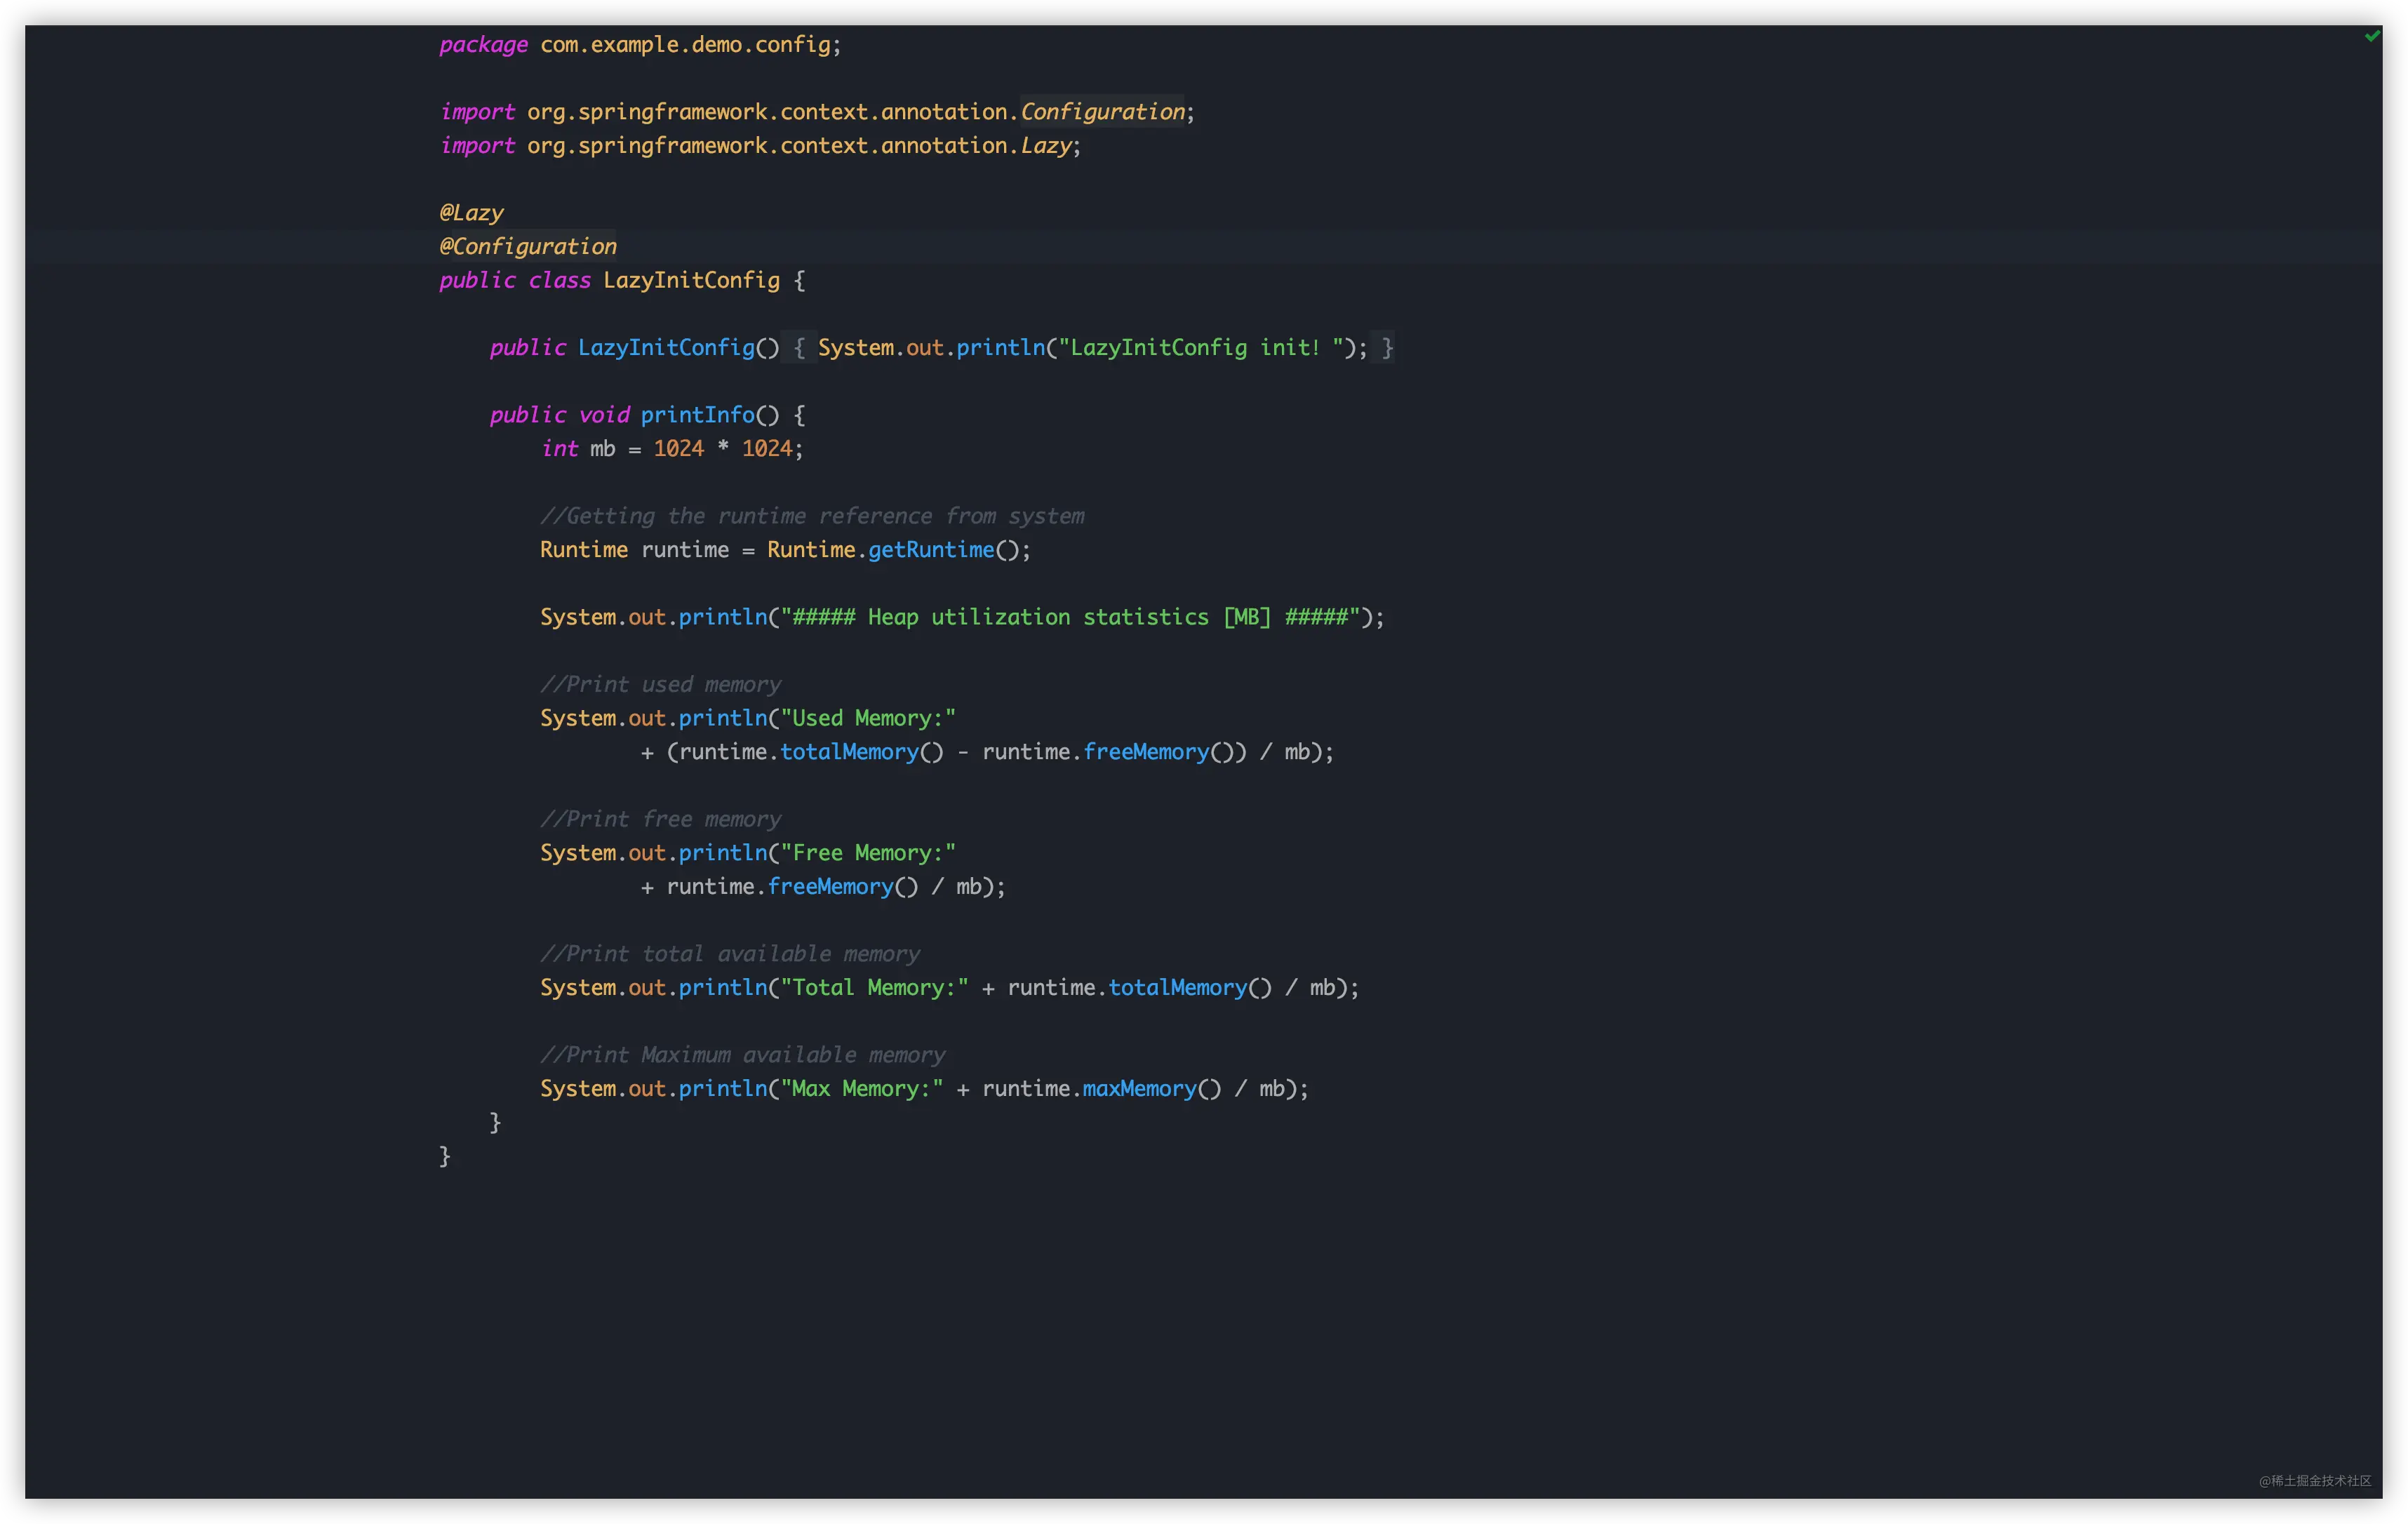Click runtime.freeMemory() / mb expression line
The height and width of the screenshot is (1524, 2408).
823,887
